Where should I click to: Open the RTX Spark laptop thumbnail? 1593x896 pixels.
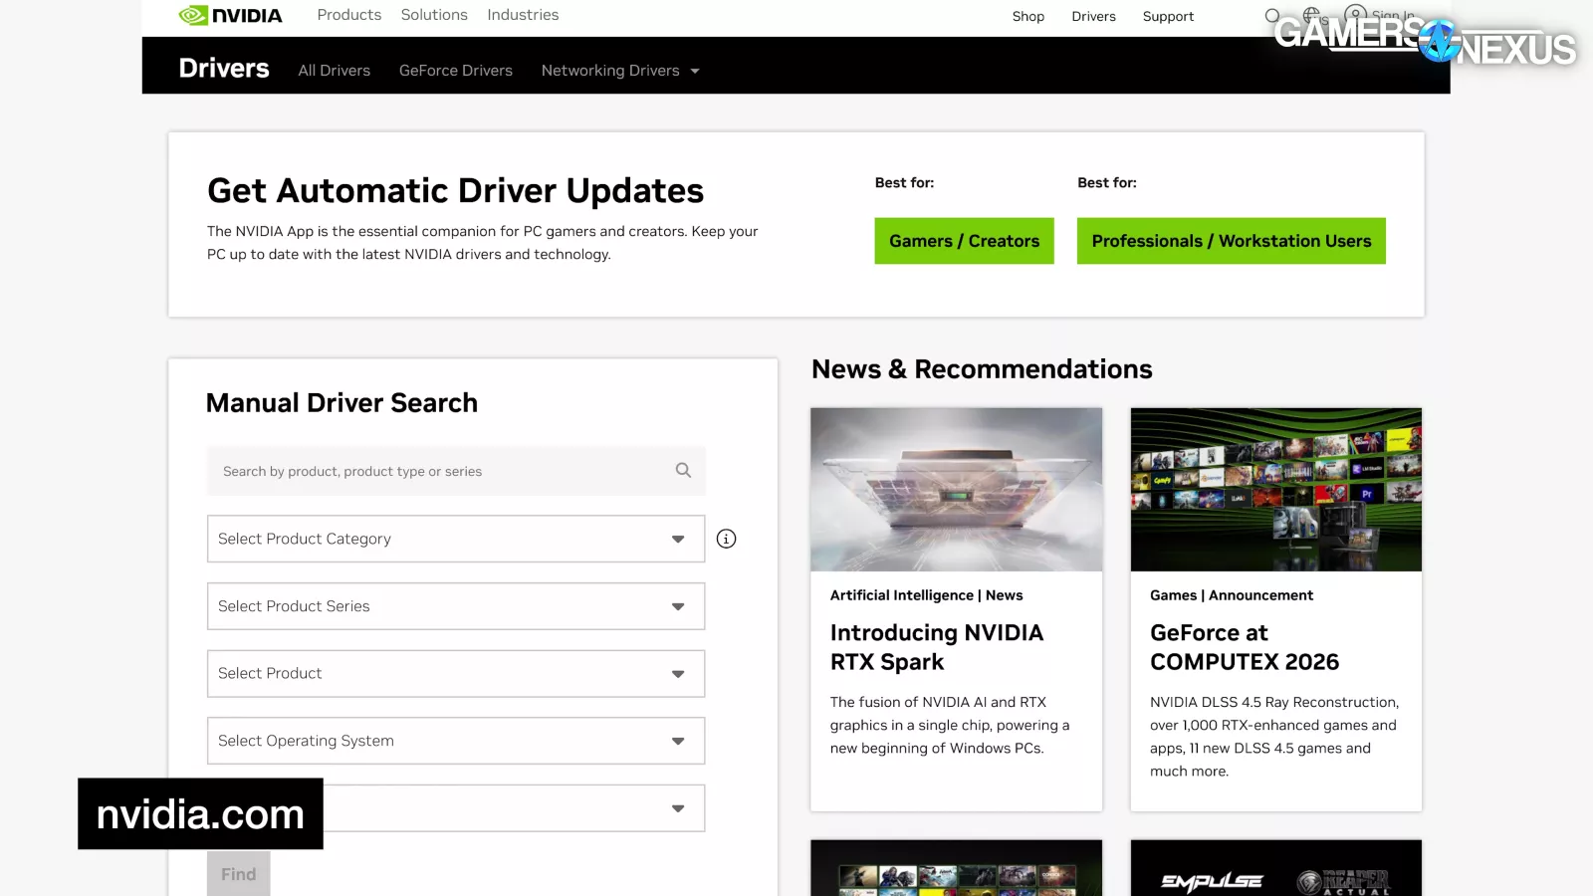coord(957,489)
